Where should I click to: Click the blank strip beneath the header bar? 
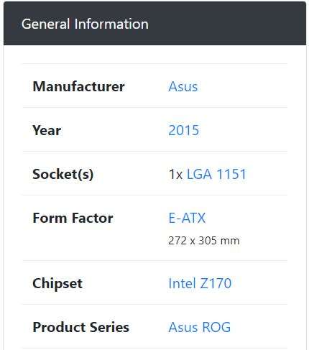point(154,55)
